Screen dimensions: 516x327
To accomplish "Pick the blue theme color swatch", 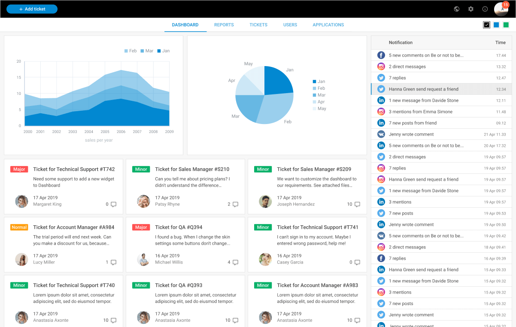I will [496, 25].
